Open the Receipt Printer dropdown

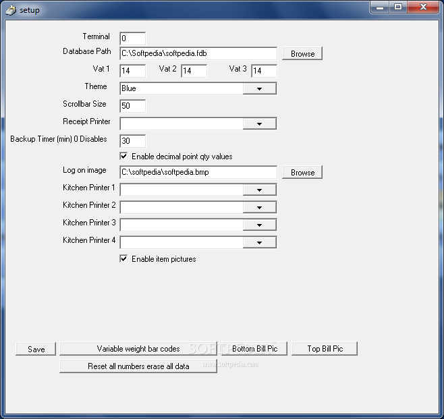coord(259,123)
